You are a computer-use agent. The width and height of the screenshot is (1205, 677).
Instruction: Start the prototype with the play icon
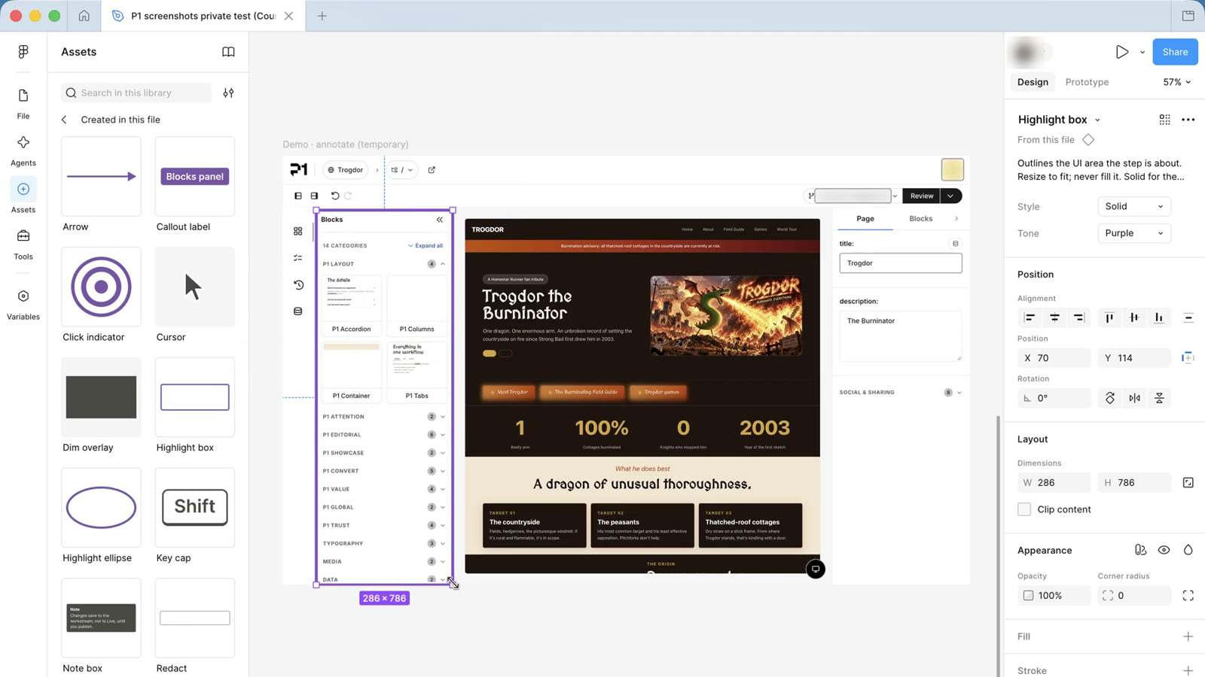1121,52
